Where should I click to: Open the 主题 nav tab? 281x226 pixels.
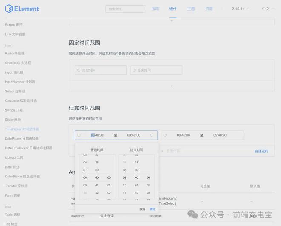pos(191,9)
